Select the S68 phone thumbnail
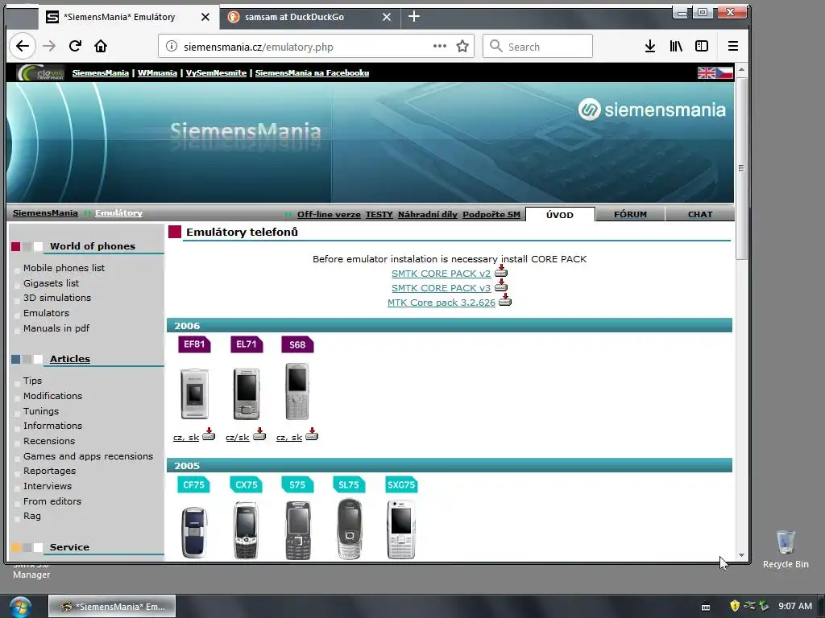The height and width of the screenshot is (618, 825). click(x=297, y=392)
